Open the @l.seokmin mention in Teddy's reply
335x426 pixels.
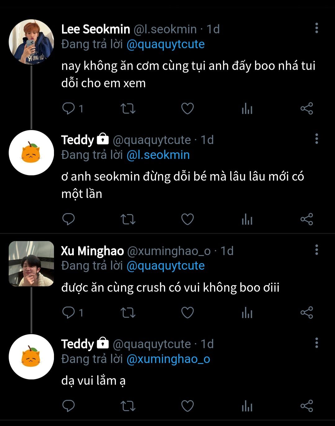tap(158, 155)
